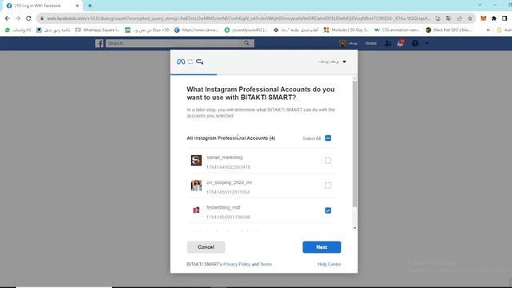Open the tab search chevron in title bar
Screen dimensions: 512x288
479,5
